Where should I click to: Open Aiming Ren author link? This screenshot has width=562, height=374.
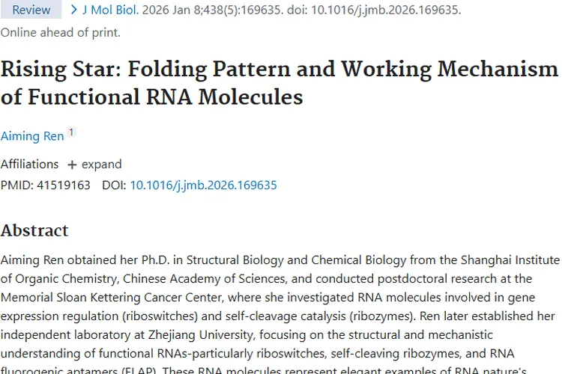point(31,136)
